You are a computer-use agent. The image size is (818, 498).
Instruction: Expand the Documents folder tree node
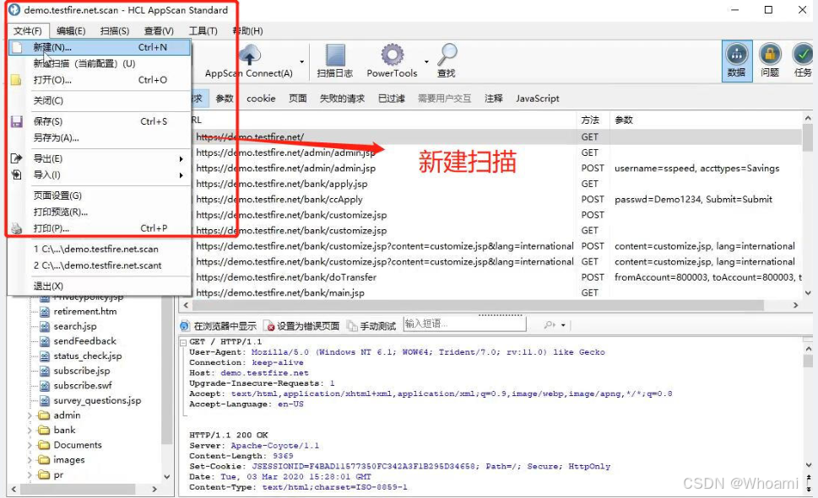click(30, 446)
